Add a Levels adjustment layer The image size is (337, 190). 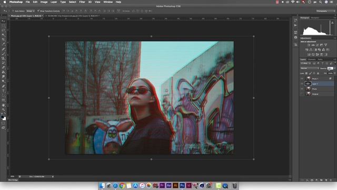[x=313, y=45]
